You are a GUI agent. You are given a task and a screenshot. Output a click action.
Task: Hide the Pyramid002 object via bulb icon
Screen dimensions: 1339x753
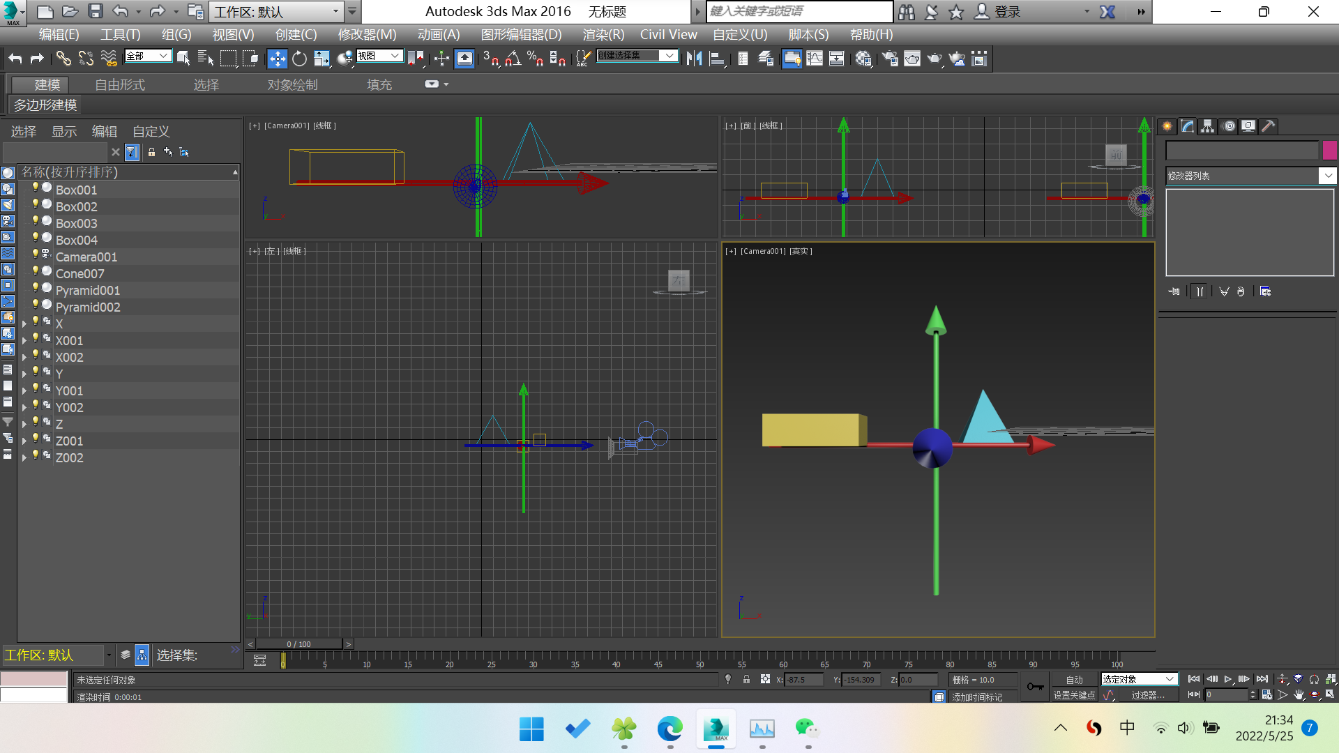tap(35, 305)
